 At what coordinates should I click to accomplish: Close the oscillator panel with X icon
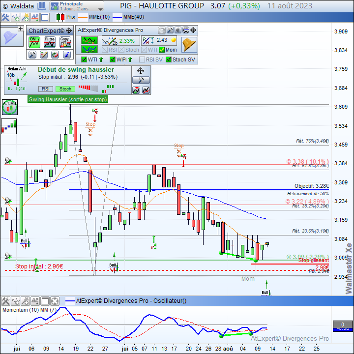[55, 301]
